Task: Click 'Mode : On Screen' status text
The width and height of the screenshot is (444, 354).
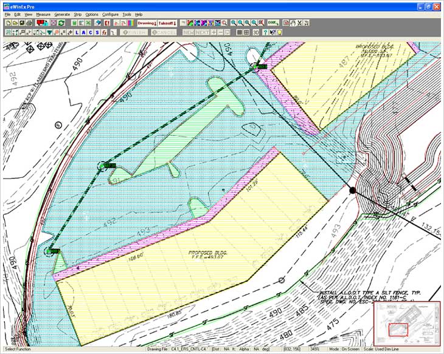Action: coord(344,349)
